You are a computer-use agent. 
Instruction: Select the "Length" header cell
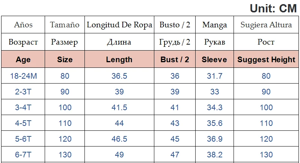point(119,59)
